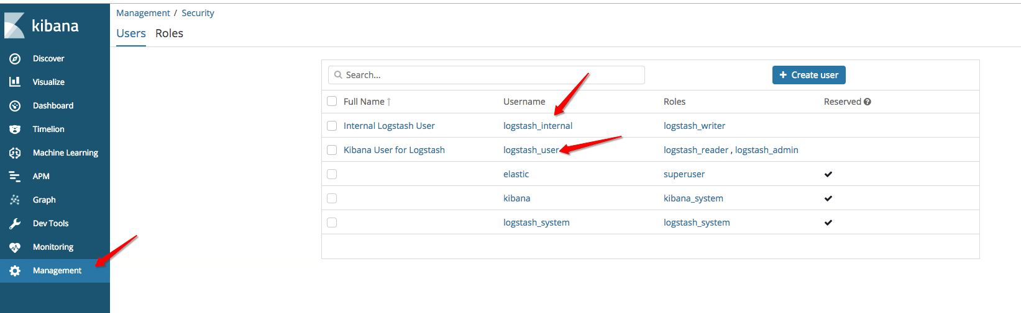Image resolution: width=1021 pixels, height=313 pixels.
Task: Open Dashboard in the sidebar
Action: [55, 105]
